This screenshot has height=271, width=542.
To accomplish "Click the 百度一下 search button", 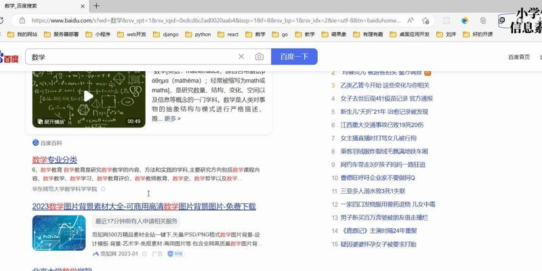I will (x=294, y=57).
